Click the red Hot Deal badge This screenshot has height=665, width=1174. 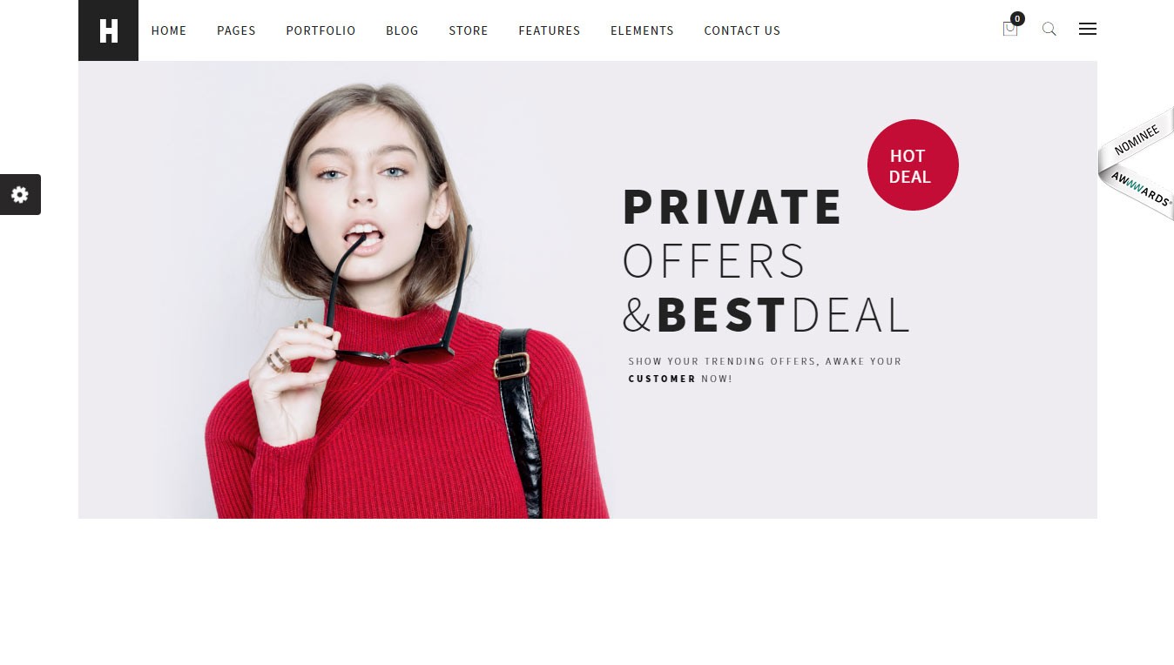(913, 165)
